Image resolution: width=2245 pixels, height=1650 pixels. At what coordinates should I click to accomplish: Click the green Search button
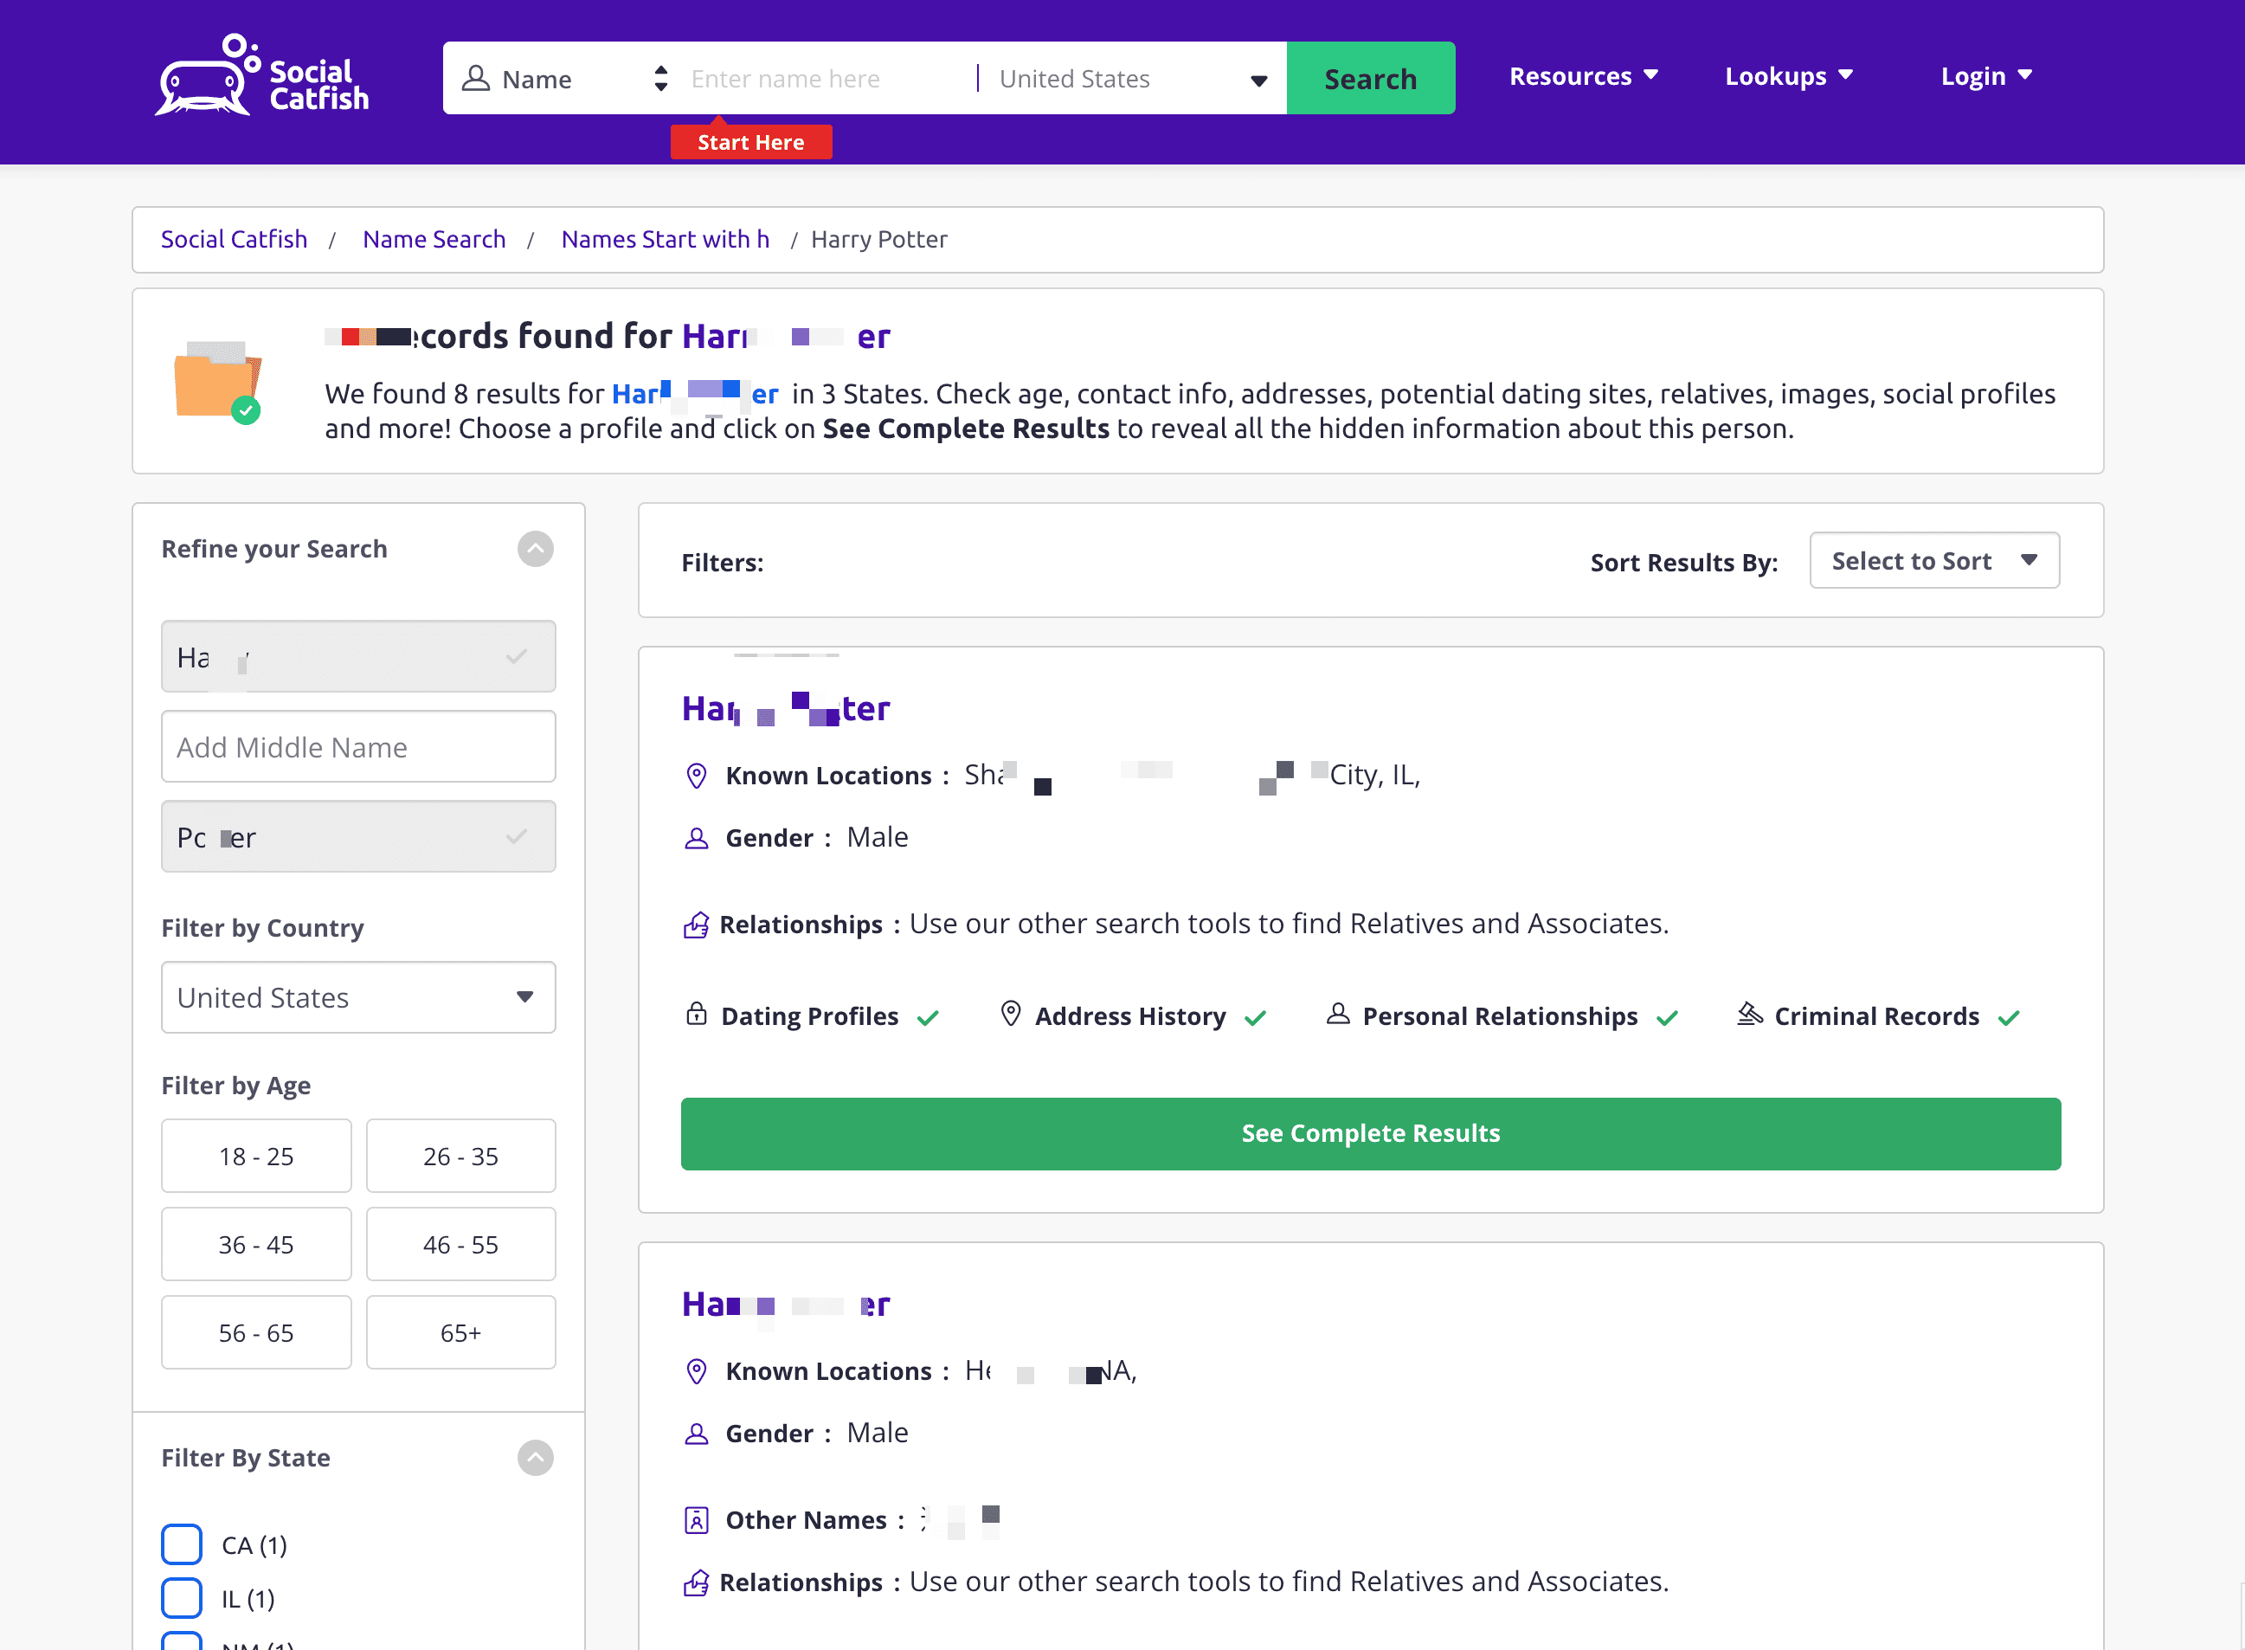pyautogui.click(x=1370, y=79)
